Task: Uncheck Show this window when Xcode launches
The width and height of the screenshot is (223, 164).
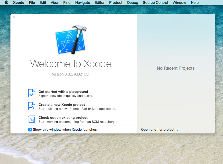Action: pos(30,130)
